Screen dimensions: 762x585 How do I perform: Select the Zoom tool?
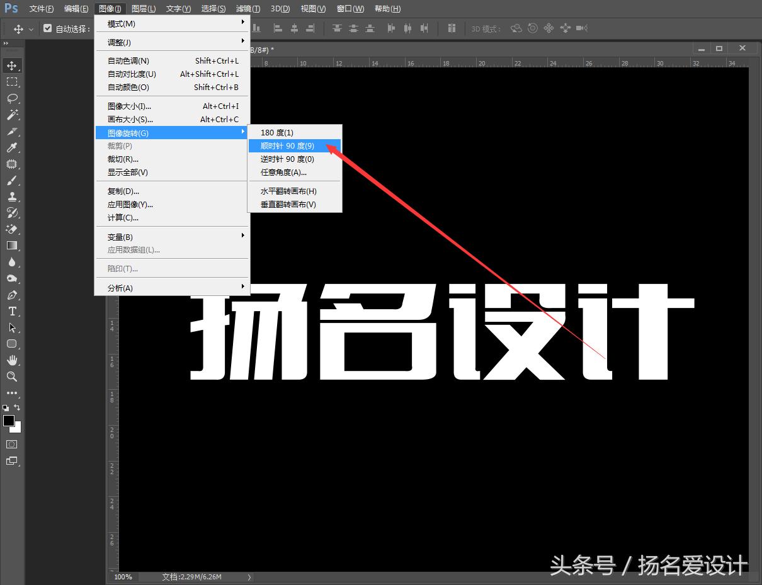point(13,376)
